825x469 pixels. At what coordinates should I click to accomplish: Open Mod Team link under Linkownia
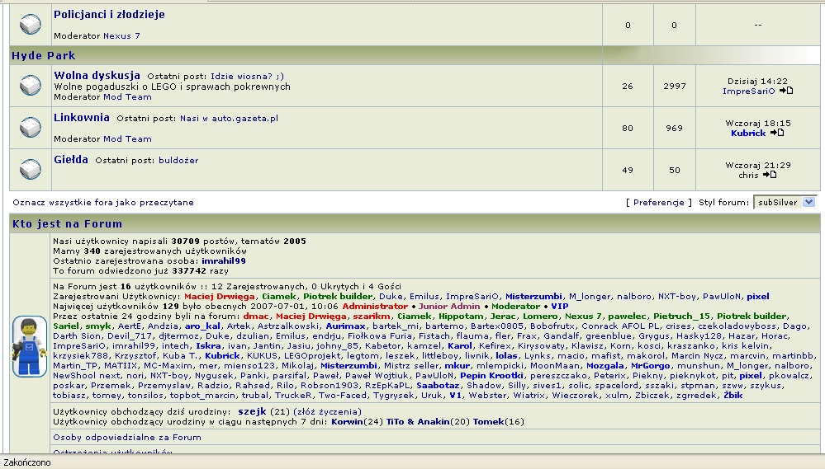tap(127, 138)
